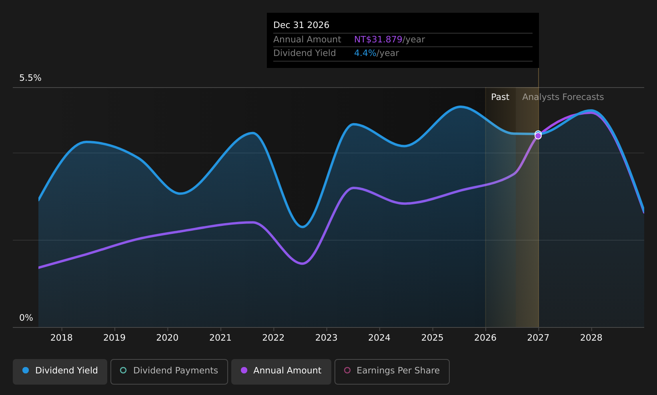657x395 pixels.
Task: Toggle the Dividend Yield series
Action: click(60, 371)
